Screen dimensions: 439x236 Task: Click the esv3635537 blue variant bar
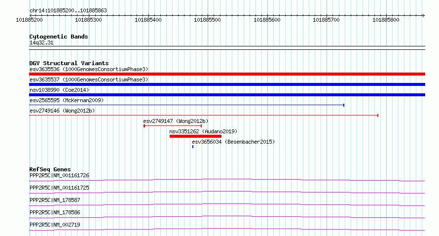pyautogui.click(x=227, y=84)
